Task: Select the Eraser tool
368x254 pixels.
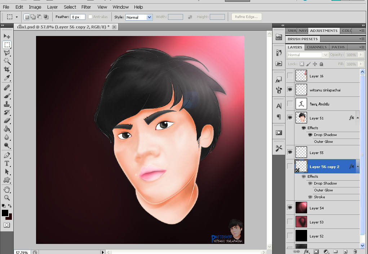Action: tap(7, 121)
